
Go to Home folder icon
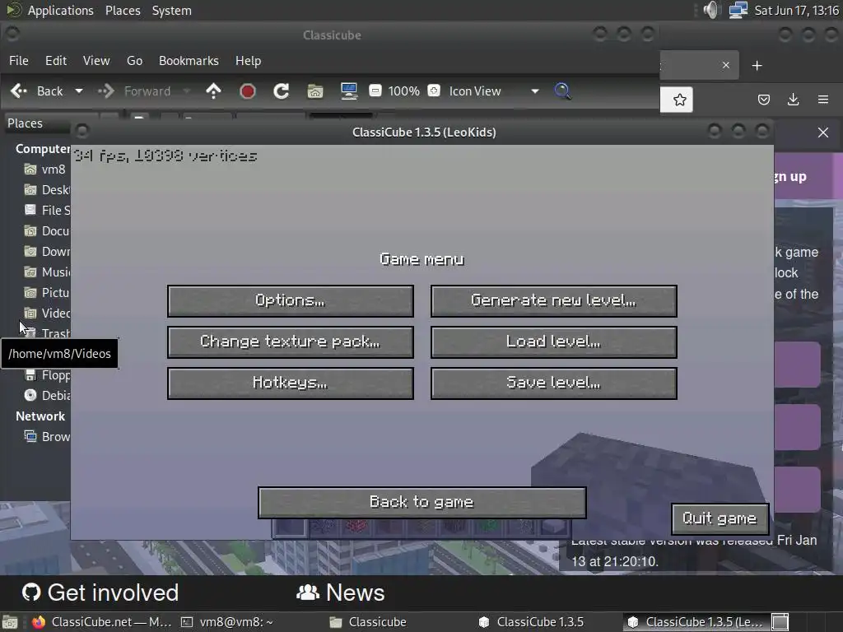(315, 91)
